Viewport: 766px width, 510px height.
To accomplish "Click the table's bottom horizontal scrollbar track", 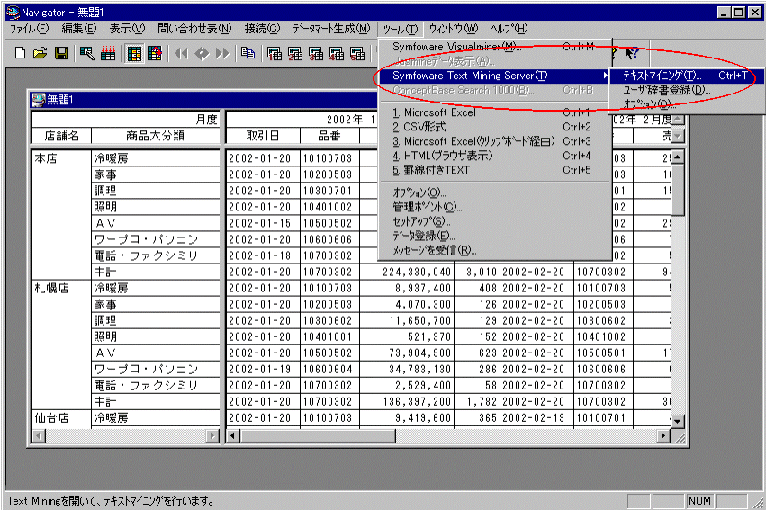I will [x=450, y=435].
